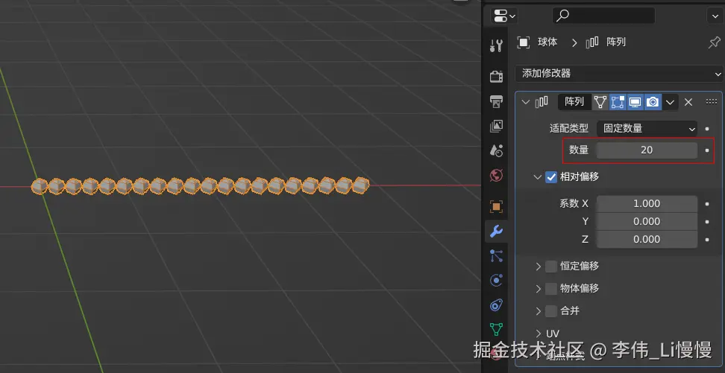Viewport: 725px width, 373px height.
Task: Open the Modifier properties wrench tab
Action: coord(496,231)
